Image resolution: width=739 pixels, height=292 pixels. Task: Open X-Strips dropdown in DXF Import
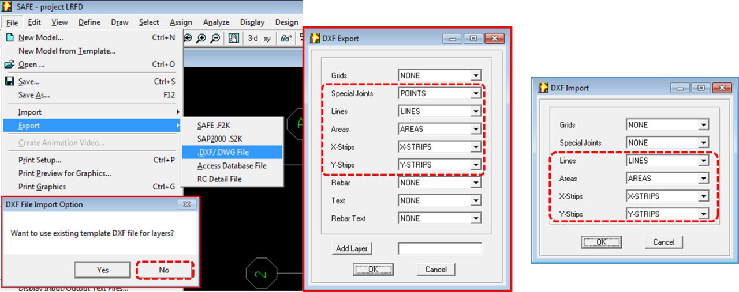703,196
